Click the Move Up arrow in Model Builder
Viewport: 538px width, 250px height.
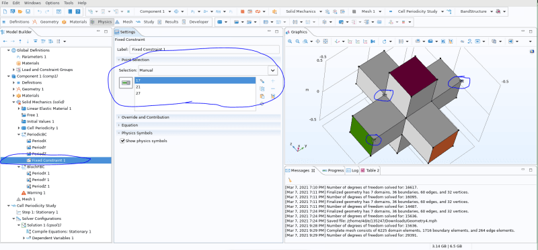point(20,41)
